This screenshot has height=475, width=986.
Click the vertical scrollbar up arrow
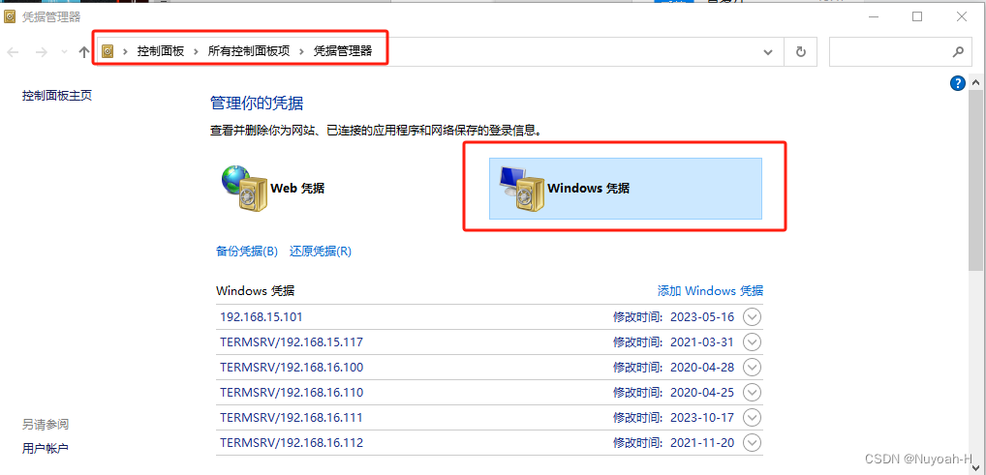click(975, 82)
